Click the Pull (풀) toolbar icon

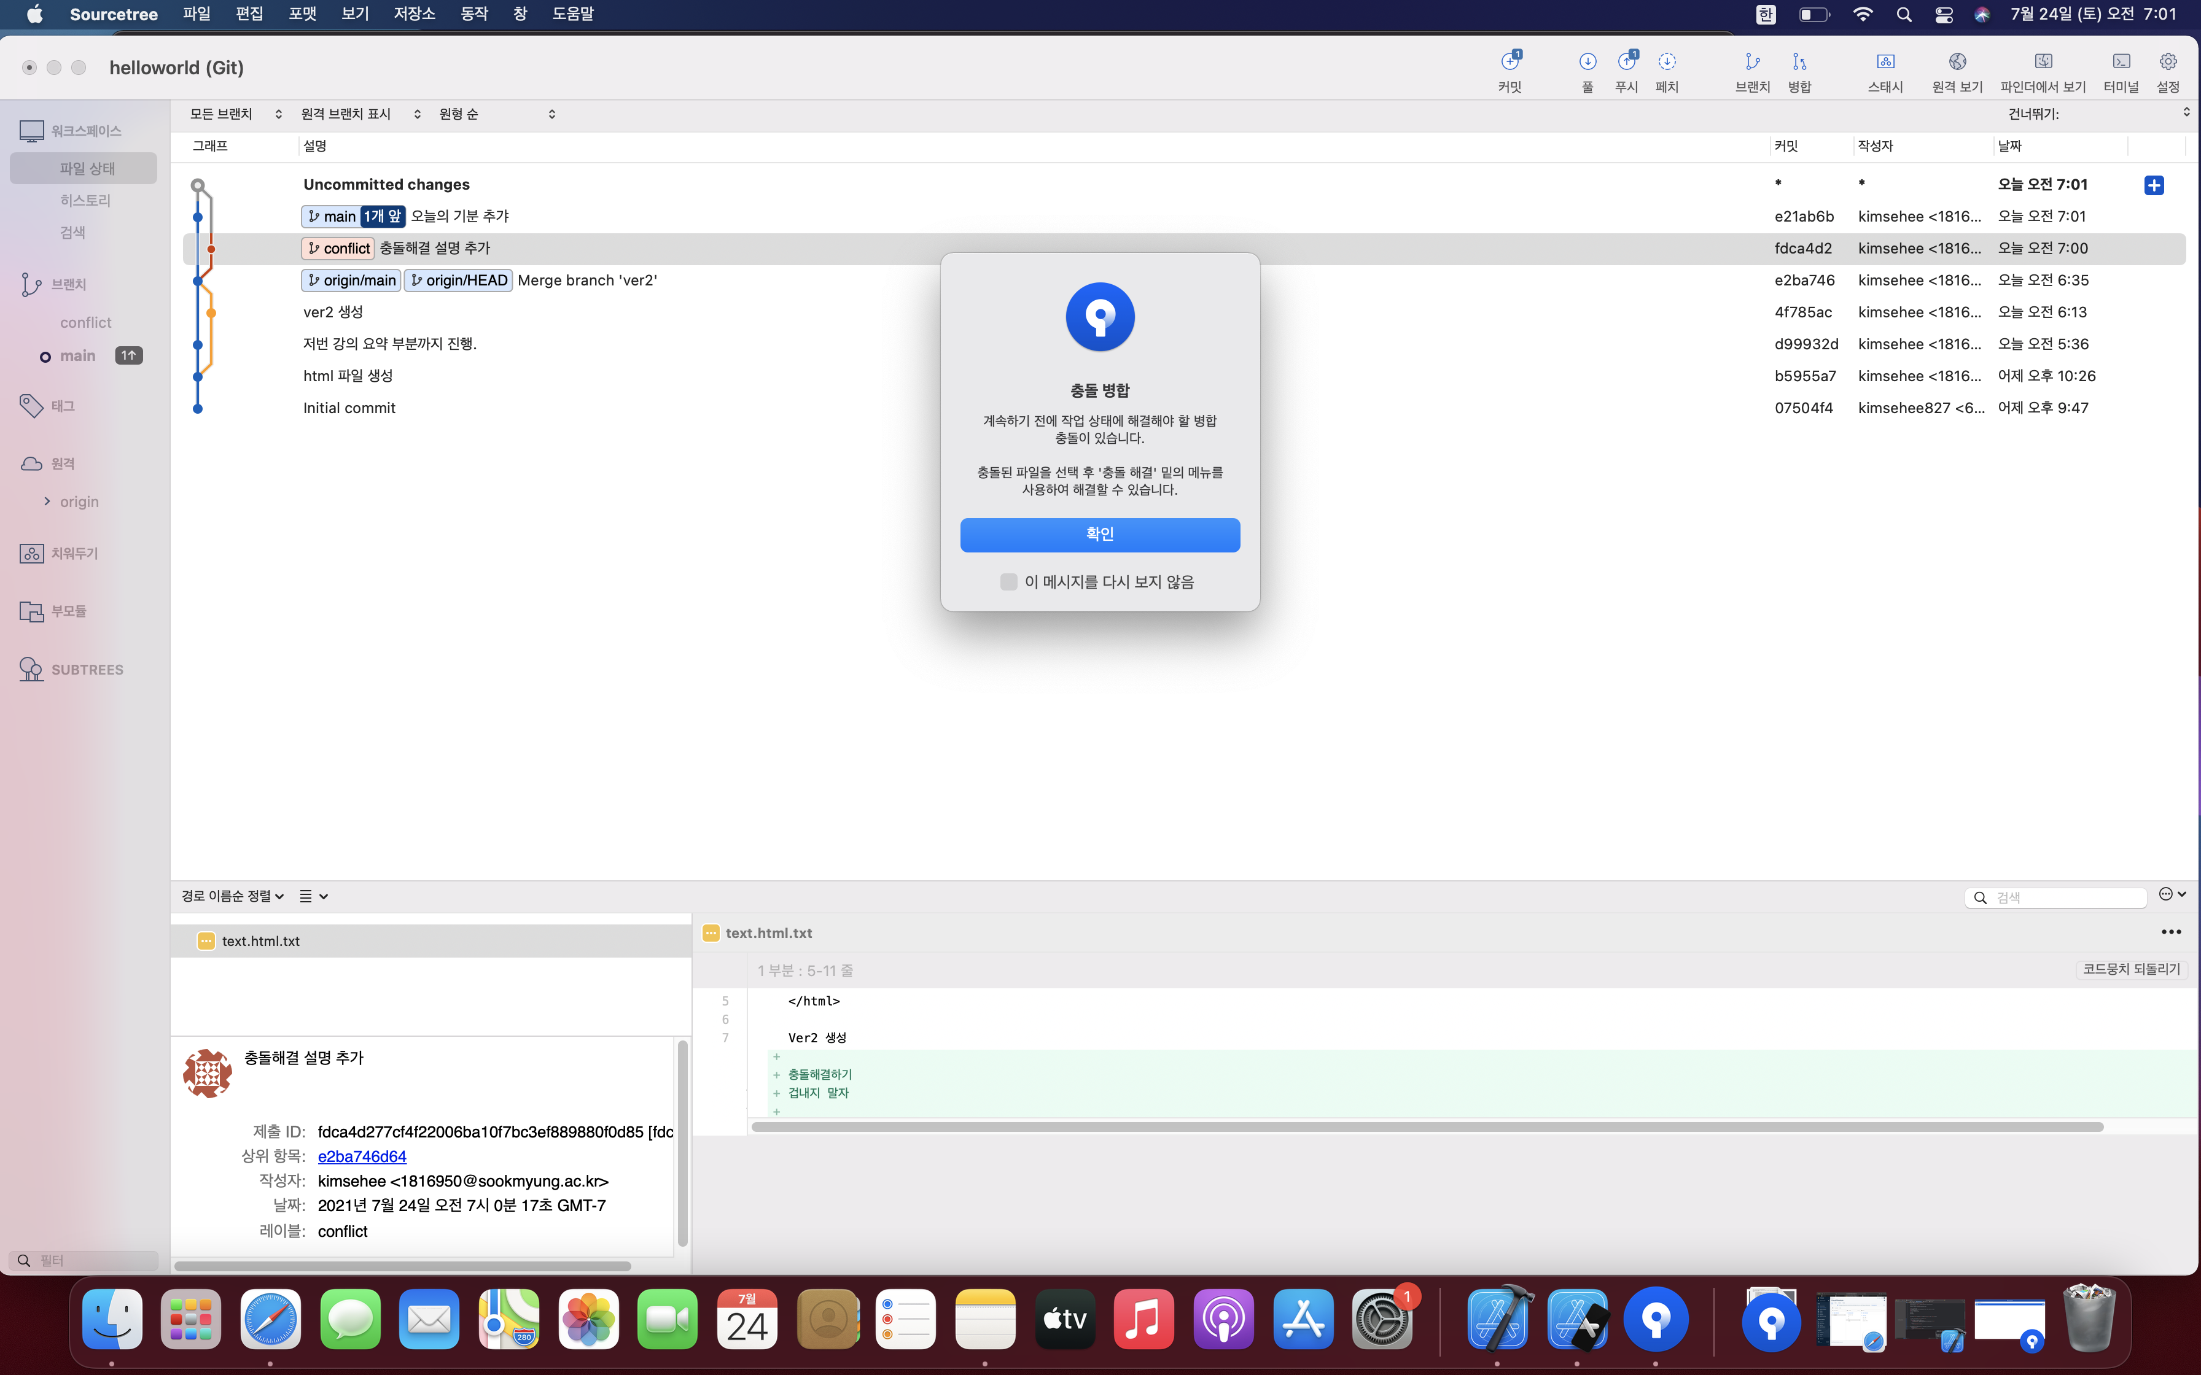pos(1587,62)
